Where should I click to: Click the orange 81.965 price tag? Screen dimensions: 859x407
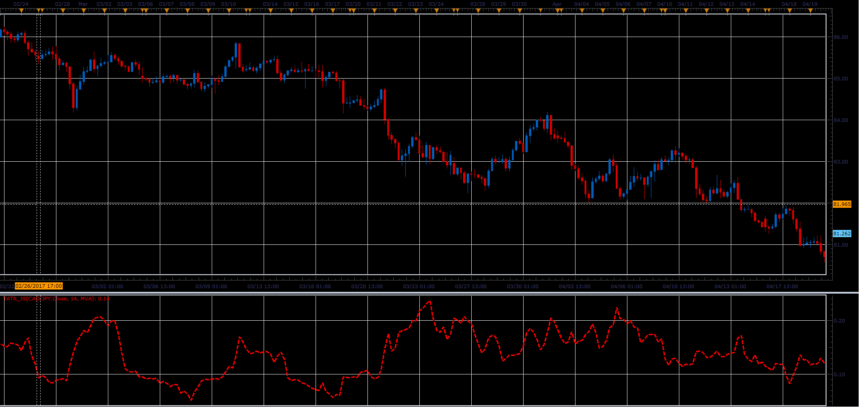click(842, 204)
